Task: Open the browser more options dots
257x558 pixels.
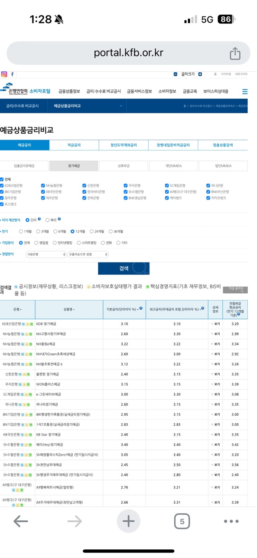Action: click(231, 521)
